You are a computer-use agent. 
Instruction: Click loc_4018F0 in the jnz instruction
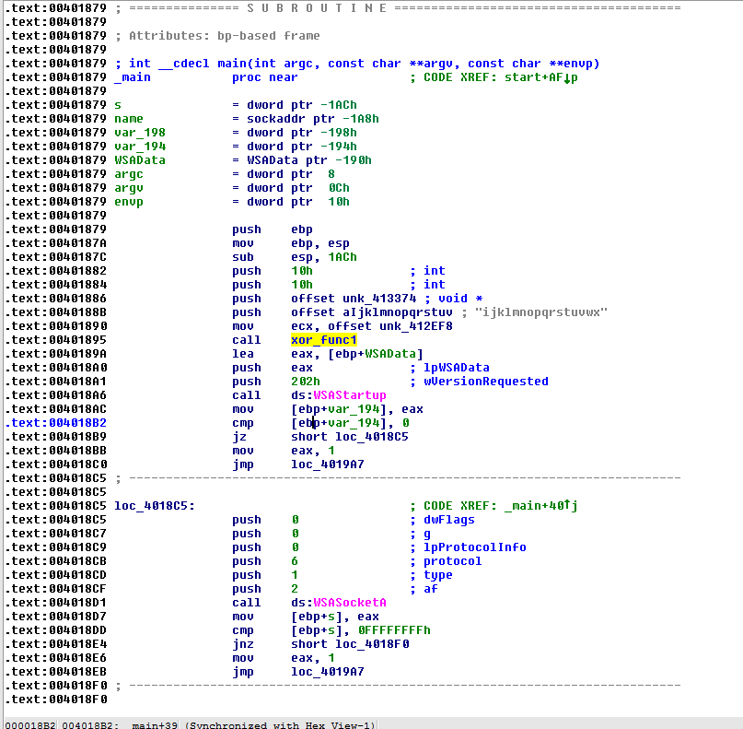point(372,644)
